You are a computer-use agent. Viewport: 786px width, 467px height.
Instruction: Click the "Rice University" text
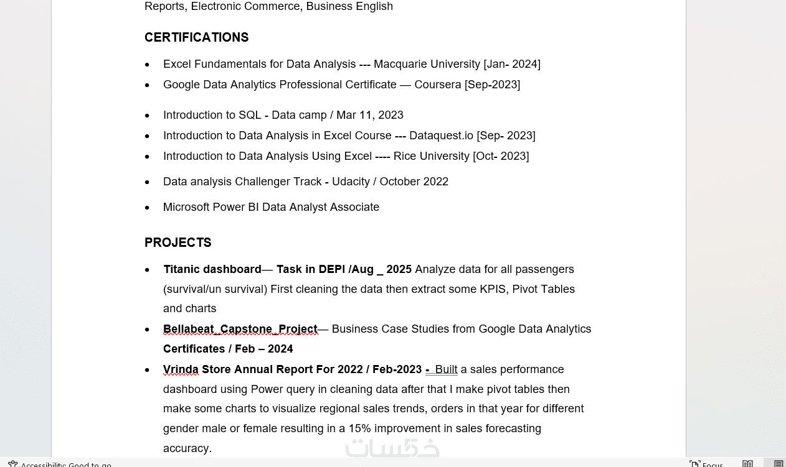pyautogui.click(x=431, y=156)
